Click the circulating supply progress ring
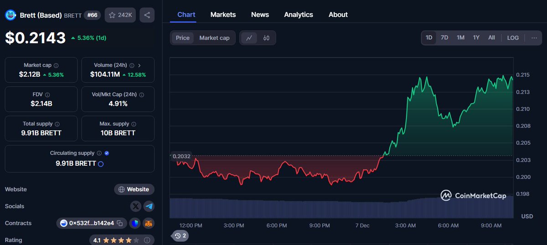This screenshot has height=245, width=547. (x=101, y=163)
